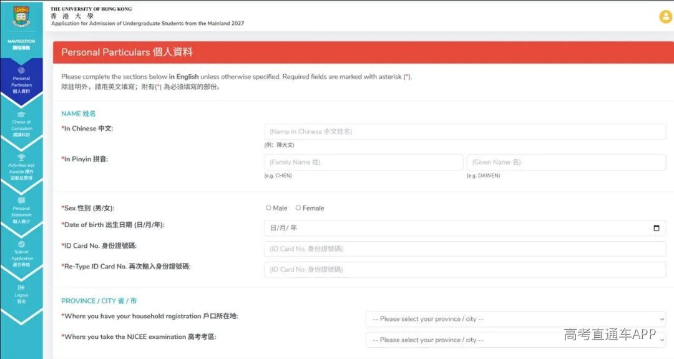Click the Personal Particulars sidebar icon
This screenshot has width=674, height=359.
point(21,71)
